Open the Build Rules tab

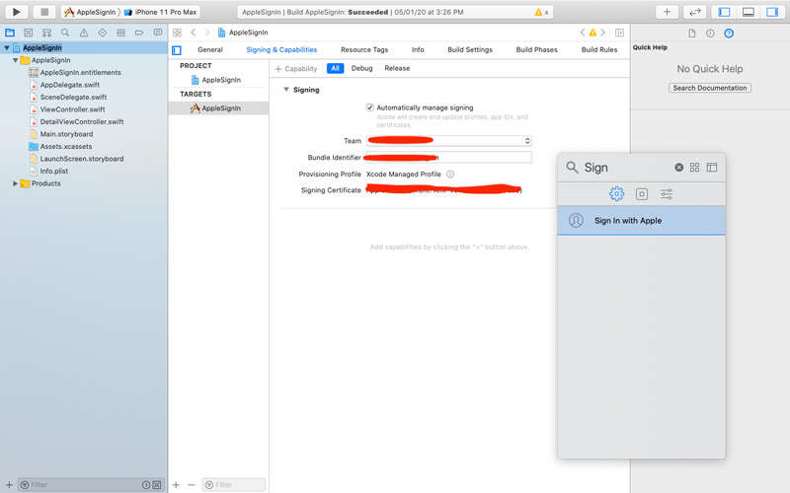pyautogui.click(x=599, y=50)
